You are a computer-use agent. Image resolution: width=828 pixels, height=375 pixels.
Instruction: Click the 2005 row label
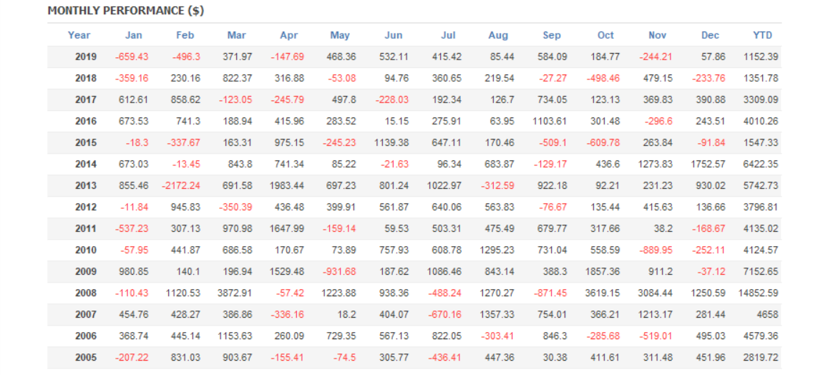pos(85,357)
